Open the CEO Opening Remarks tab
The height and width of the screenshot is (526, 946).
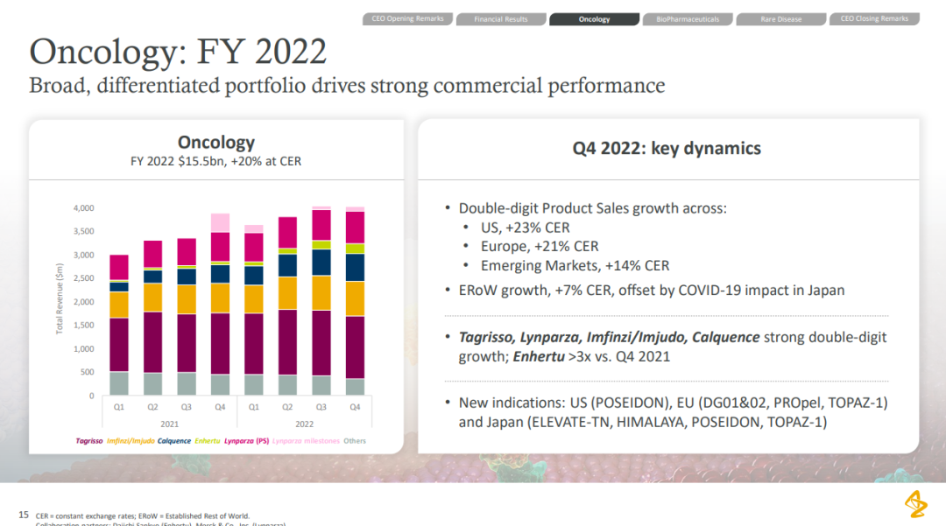(407, 19)
